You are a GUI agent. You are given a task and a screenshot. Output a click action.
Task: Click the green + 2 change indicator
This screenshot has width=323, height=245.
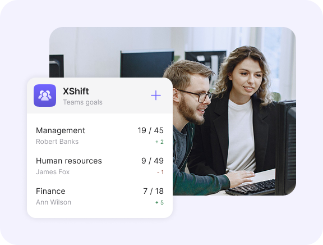(x=159, y=142)
